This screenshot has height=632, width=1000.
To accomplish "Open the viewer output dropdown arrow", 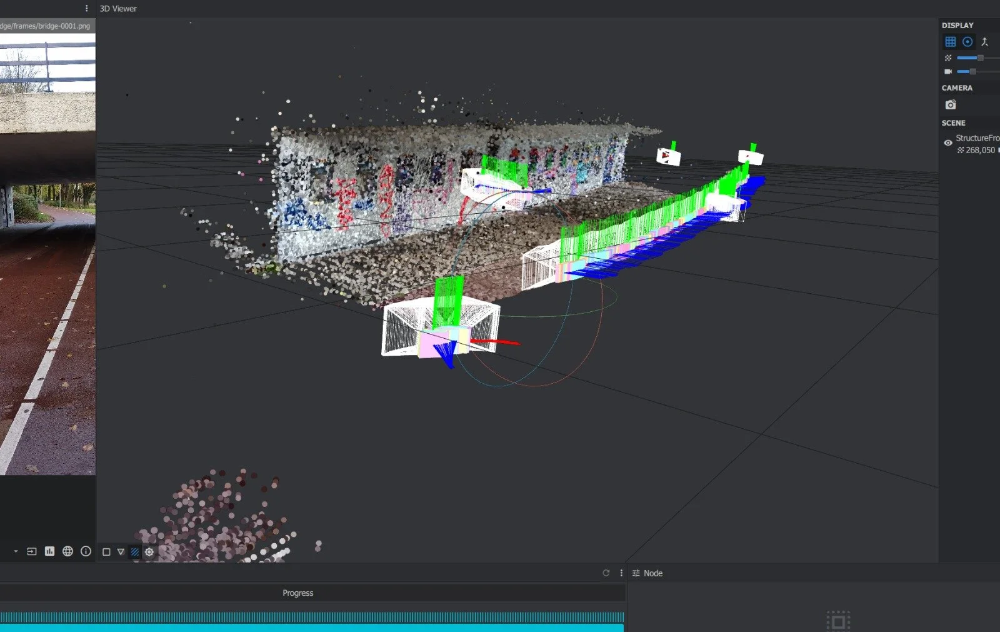I will tap(16, 551).
